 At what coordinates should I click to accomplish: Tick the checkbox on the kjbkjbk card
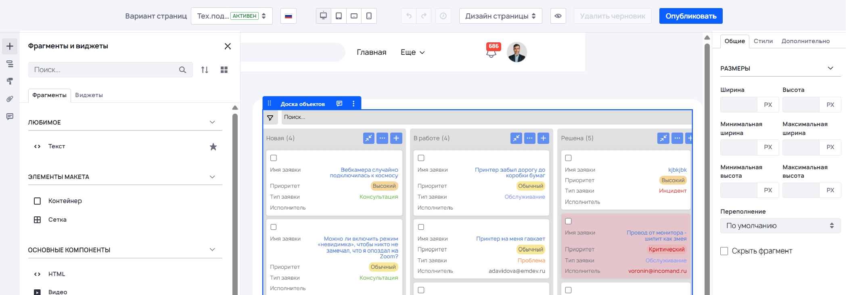point(568,158)
